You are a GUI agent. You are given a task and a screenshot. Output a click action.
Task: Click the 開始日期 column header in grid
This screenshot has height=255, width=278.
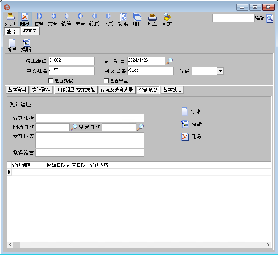point(56,165)
